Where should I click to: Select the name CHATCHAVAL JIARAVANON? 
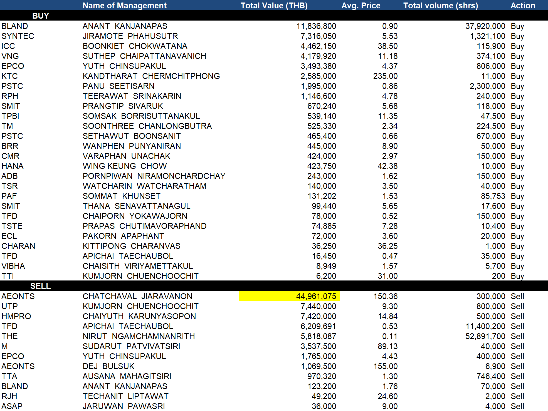pos(137,296)
